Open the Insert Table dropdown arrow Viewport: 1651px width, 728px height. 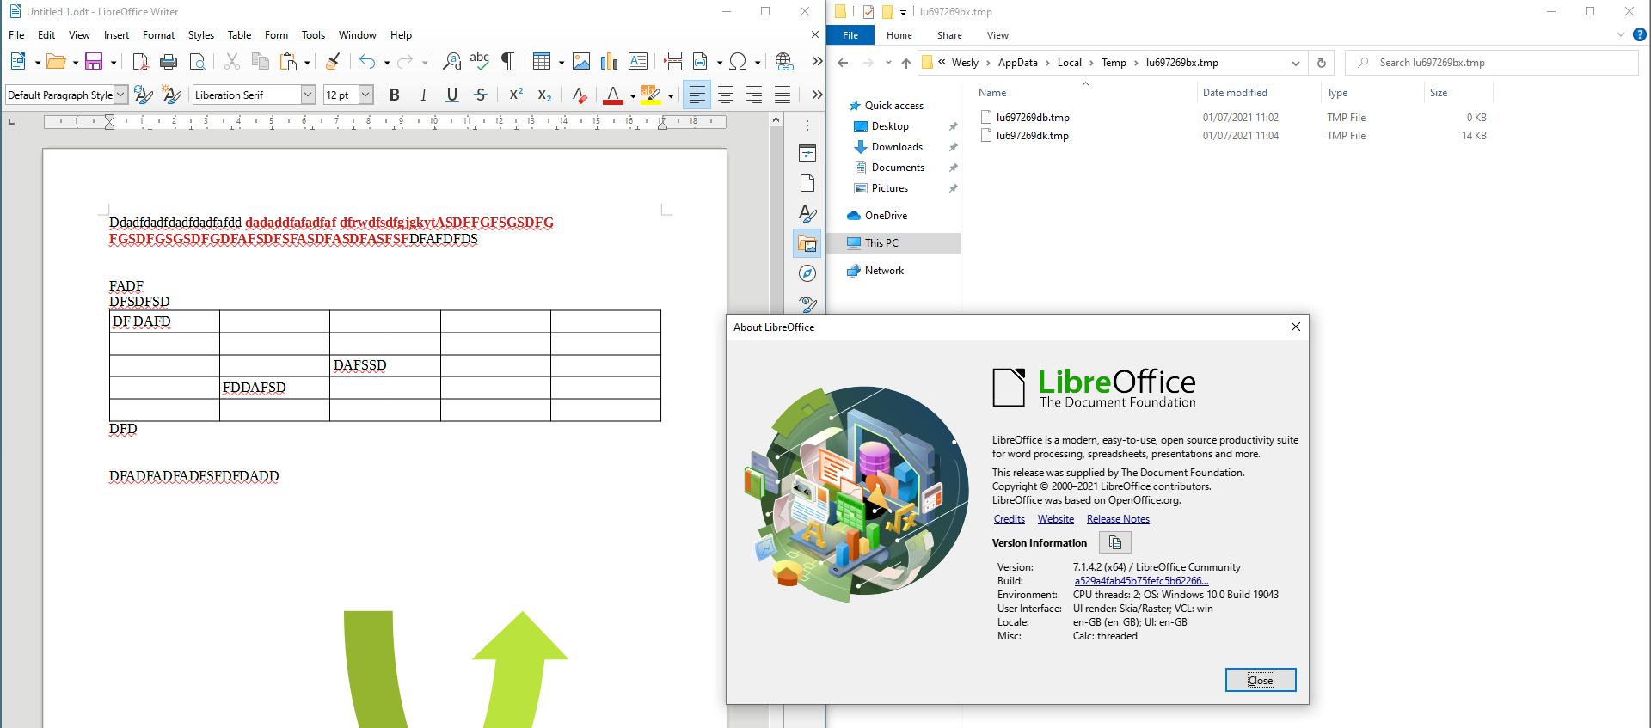pos(562,62)
